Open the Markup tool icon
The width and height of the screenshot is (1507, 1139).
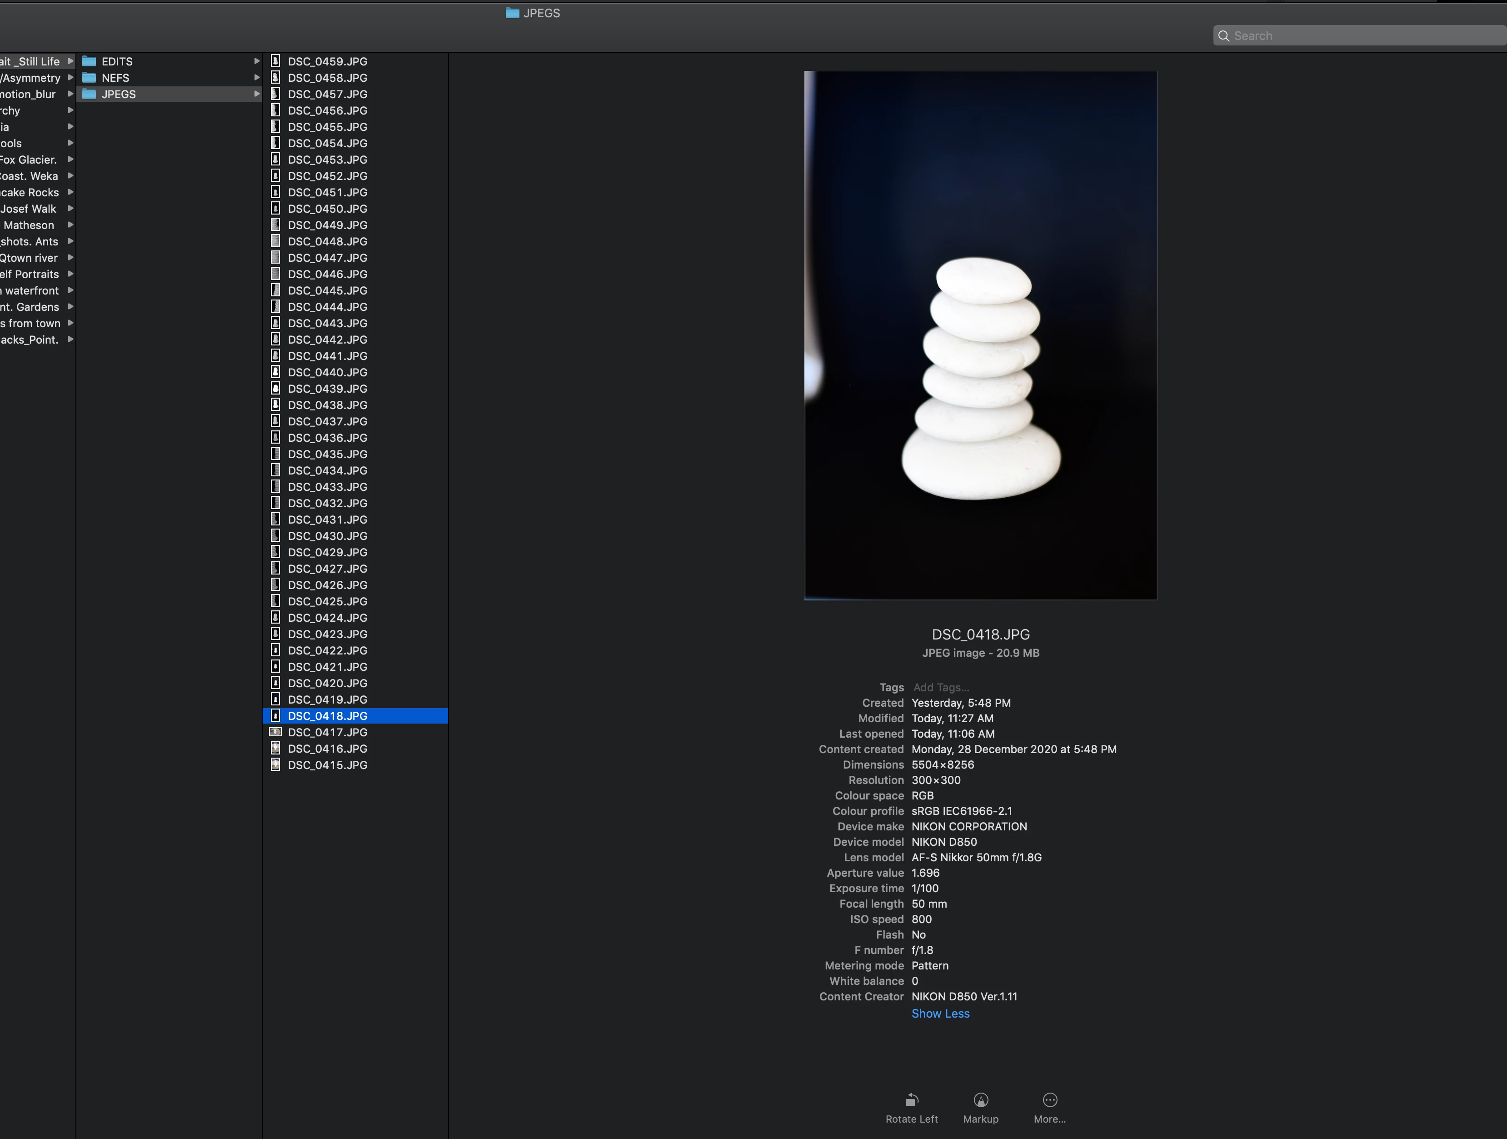(x=980, y=1099)
